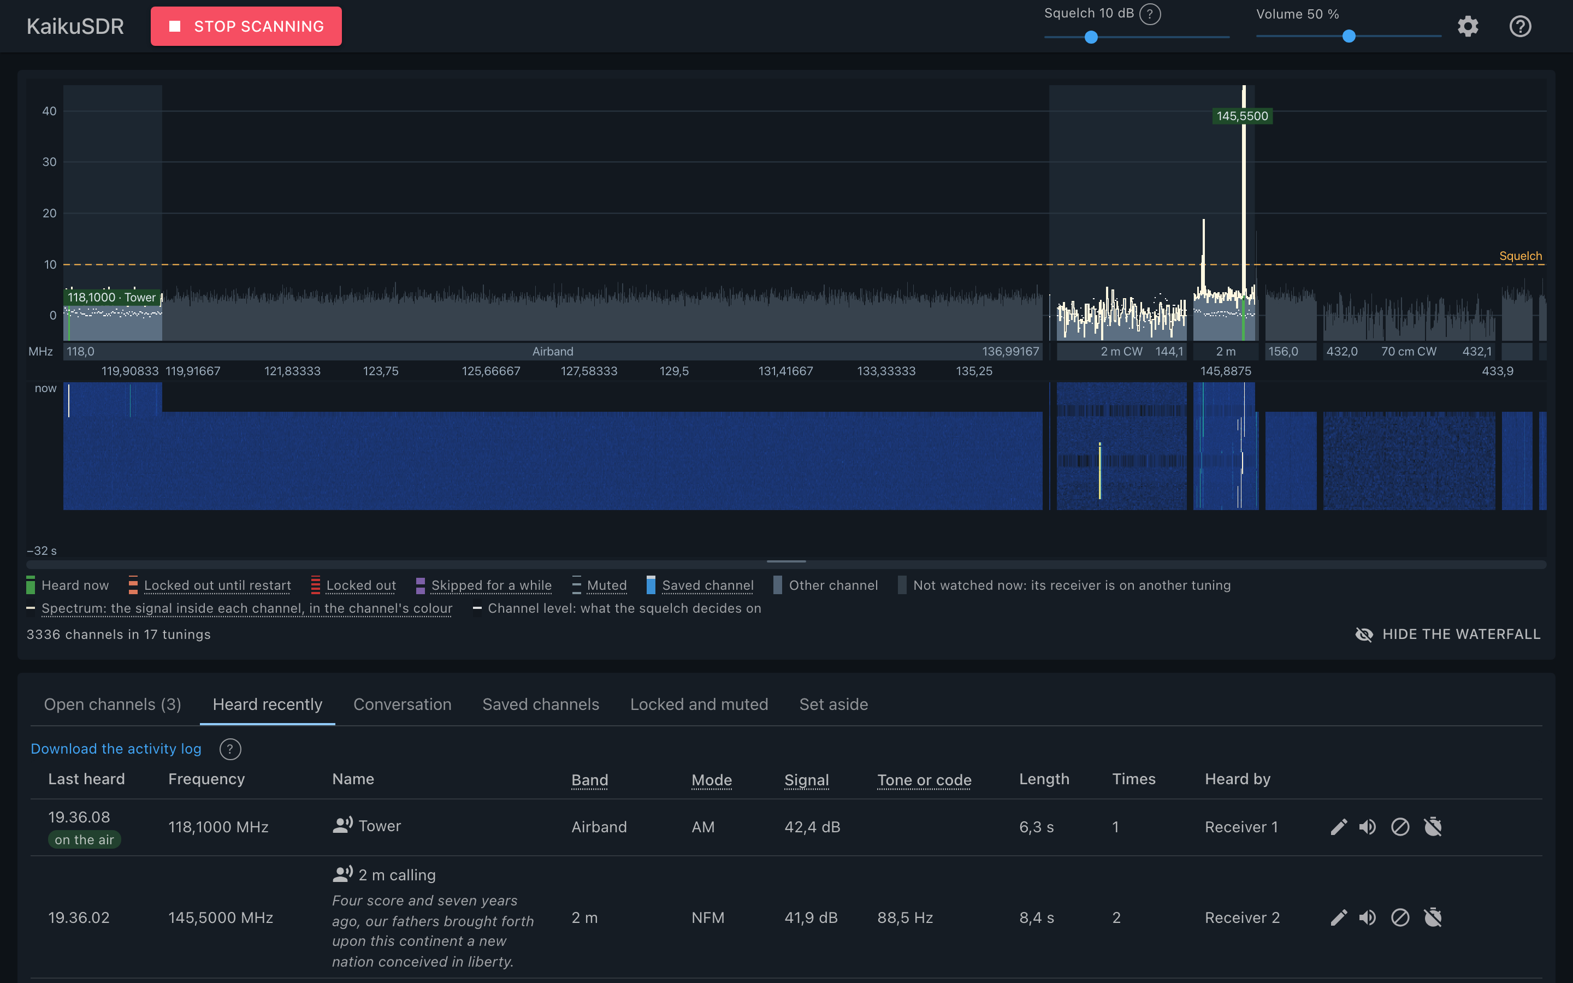Lock out the Tower channel
Screen dimensions: 1573x983
1400,827
